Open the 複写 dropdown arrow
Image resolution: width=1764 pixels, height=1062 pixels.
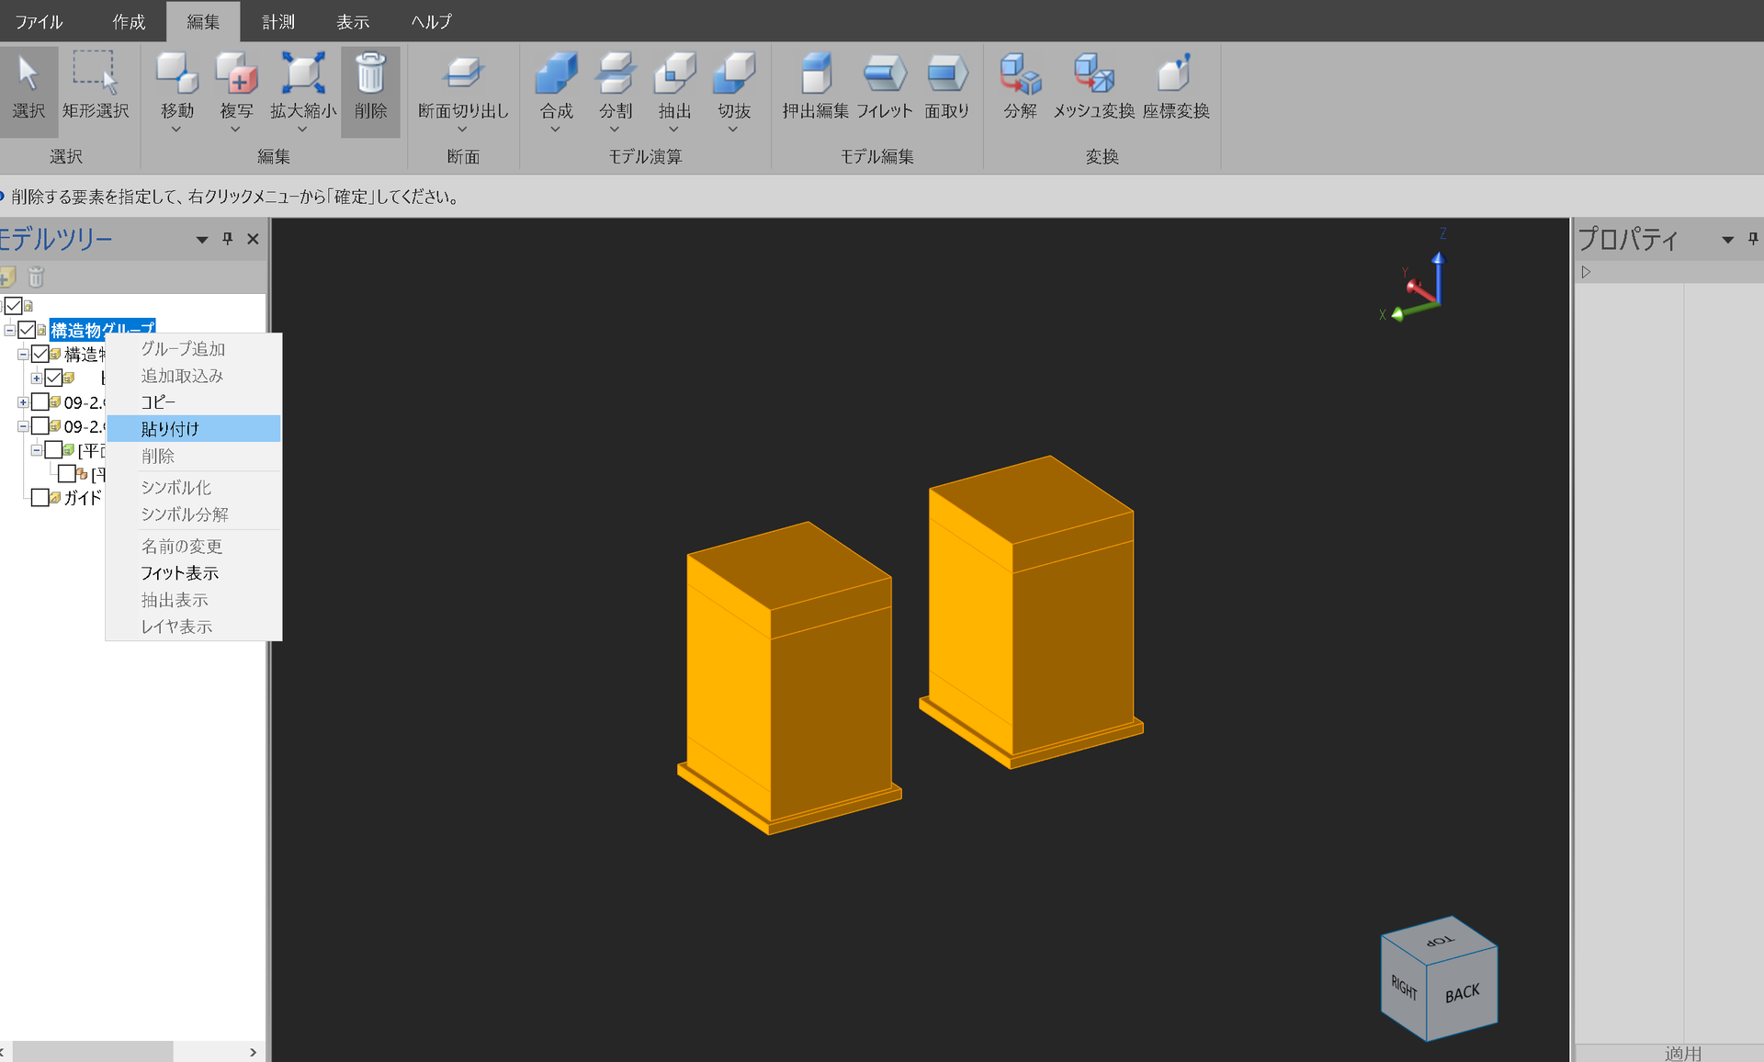tap(235, 130)
